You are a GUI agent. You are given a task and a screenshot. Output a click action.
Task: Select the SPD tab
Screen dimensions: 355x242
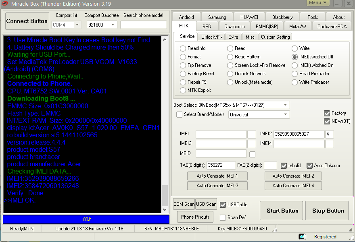[207, 27]
